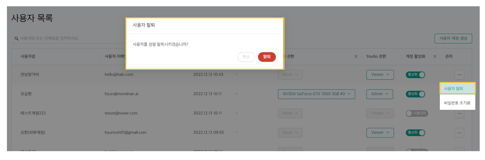Open the Viewer dropdown for 안녕방가어
Viewport: 485px width, 160px height.
tap(380, 75)
